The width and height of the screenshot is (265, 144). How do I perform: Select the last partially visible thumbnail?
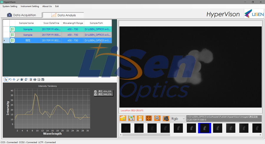tap(257, 128)
